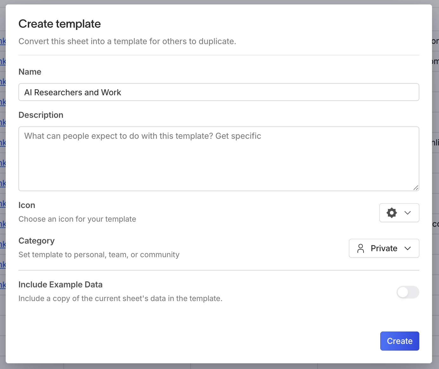Click the Include Example Data label
Image resolution: width=439 pixels, height=369 pixels.
[60, 285]
